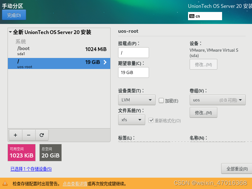Open the 设备类型 LVM dropdown
This screenshot has width=252, height=189.
(137, 99)
